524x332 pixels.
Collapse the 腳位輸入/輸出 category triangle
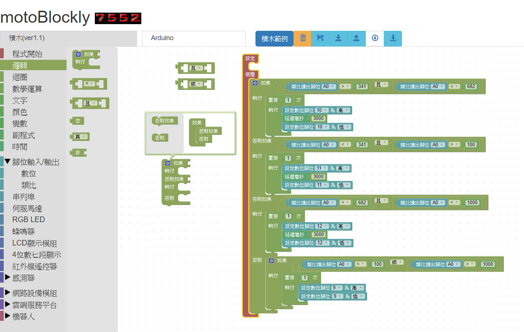coord(7,162)
